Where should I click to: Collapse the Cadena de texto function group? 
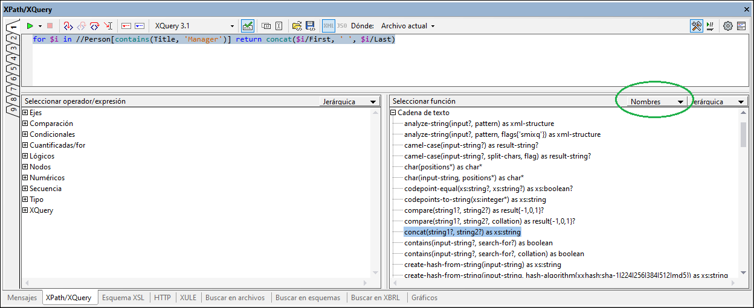pos(393,113)
